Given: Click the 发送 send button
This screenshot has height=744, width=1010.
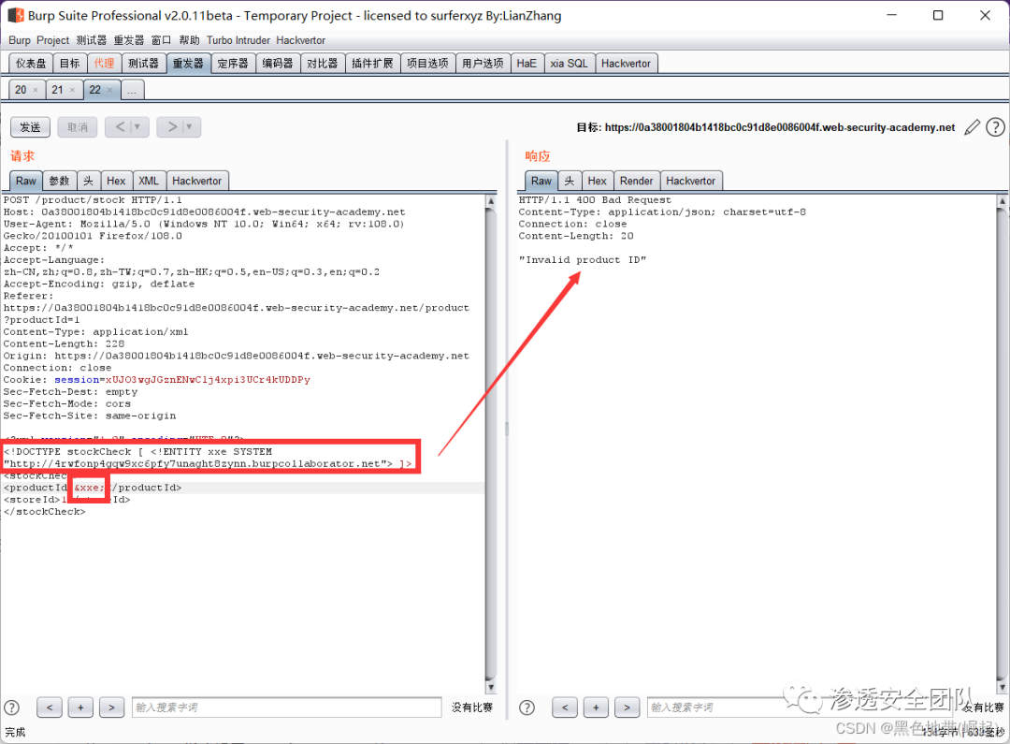Looking at the screenshot, I should pos(30,127).
